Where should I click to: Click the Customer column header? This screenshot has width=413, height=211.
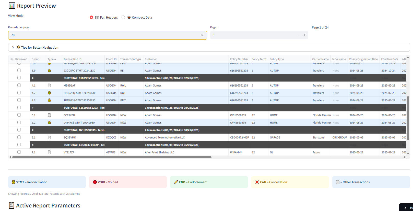pos(151,59)
